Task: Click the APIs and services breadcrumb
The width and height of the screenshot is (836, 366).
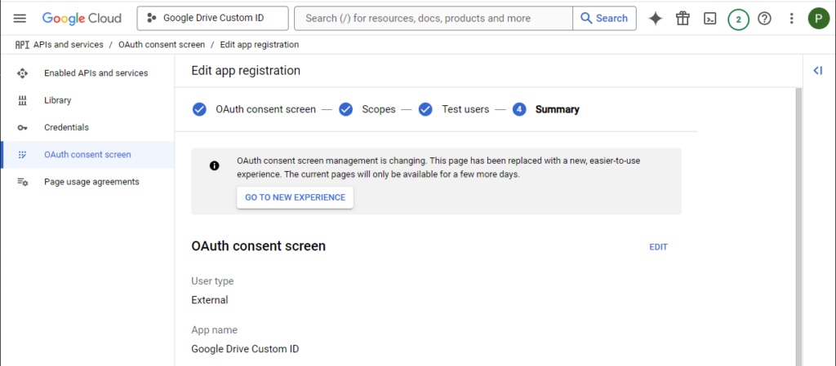Action: 69,45
